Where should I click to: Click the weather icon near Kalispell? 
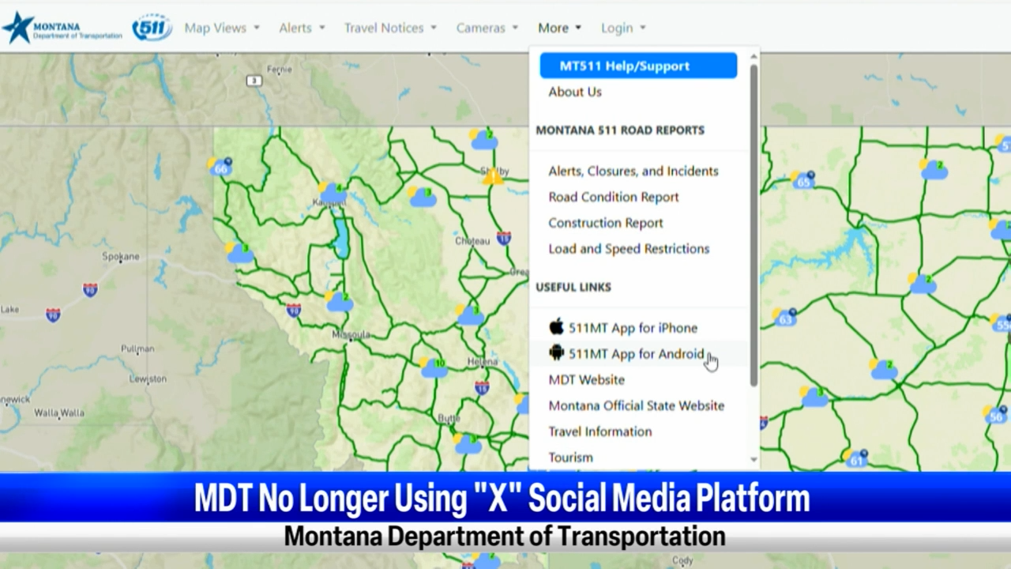click(333, 192)
